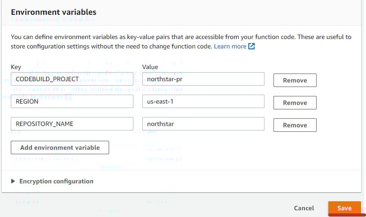Click the Value column label
366x217 pixels.
[x=150, y=67]
